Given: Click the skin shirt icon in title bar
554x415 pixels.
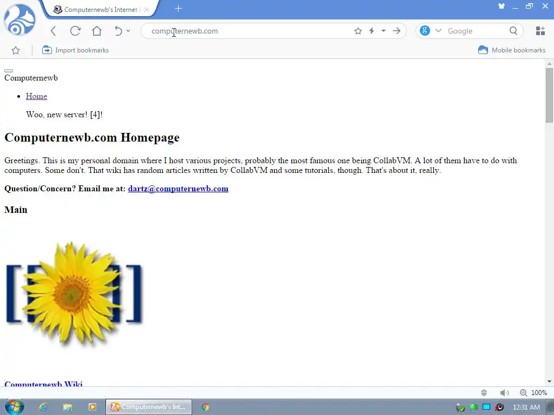Looking at the screenshot, I should coord(502,6).
